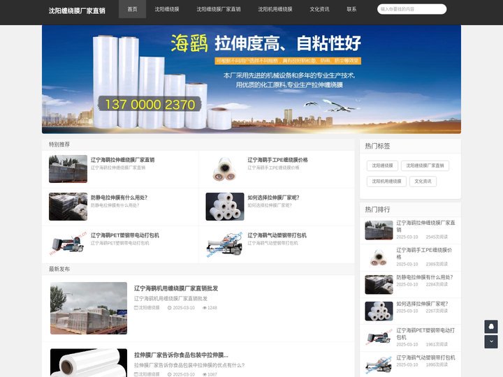
Task: Open latest post 拉伸膜厂家告诉你食品包装中拉伸膜...
Action: (181, 355)
